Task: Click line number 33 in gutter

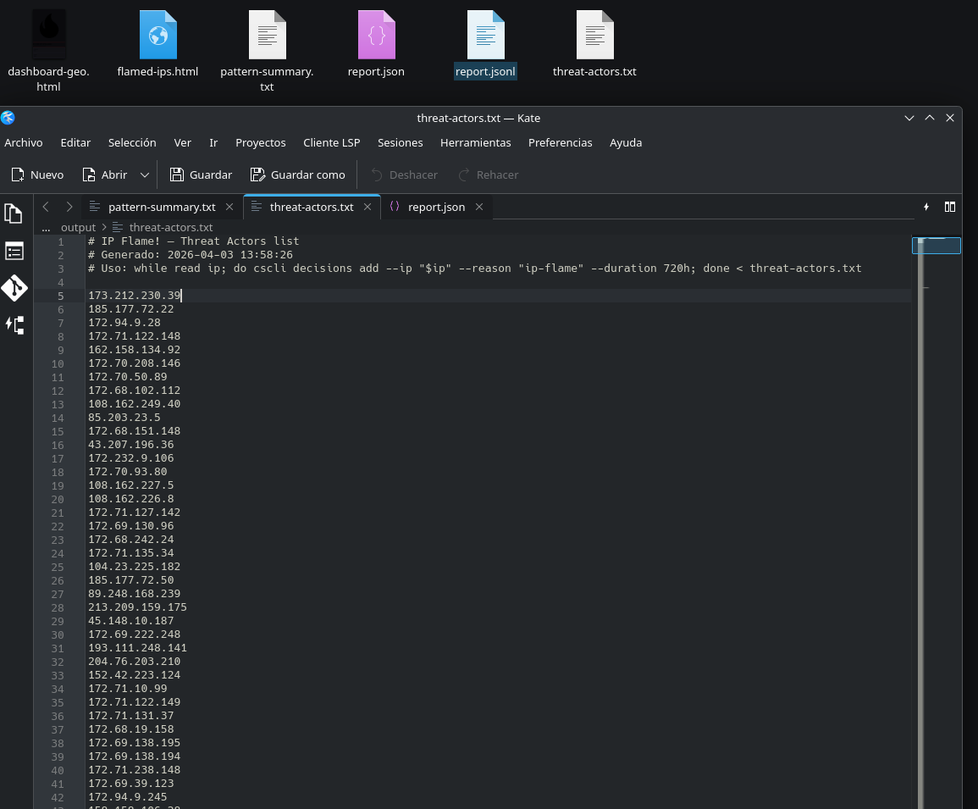Action: 58,675
